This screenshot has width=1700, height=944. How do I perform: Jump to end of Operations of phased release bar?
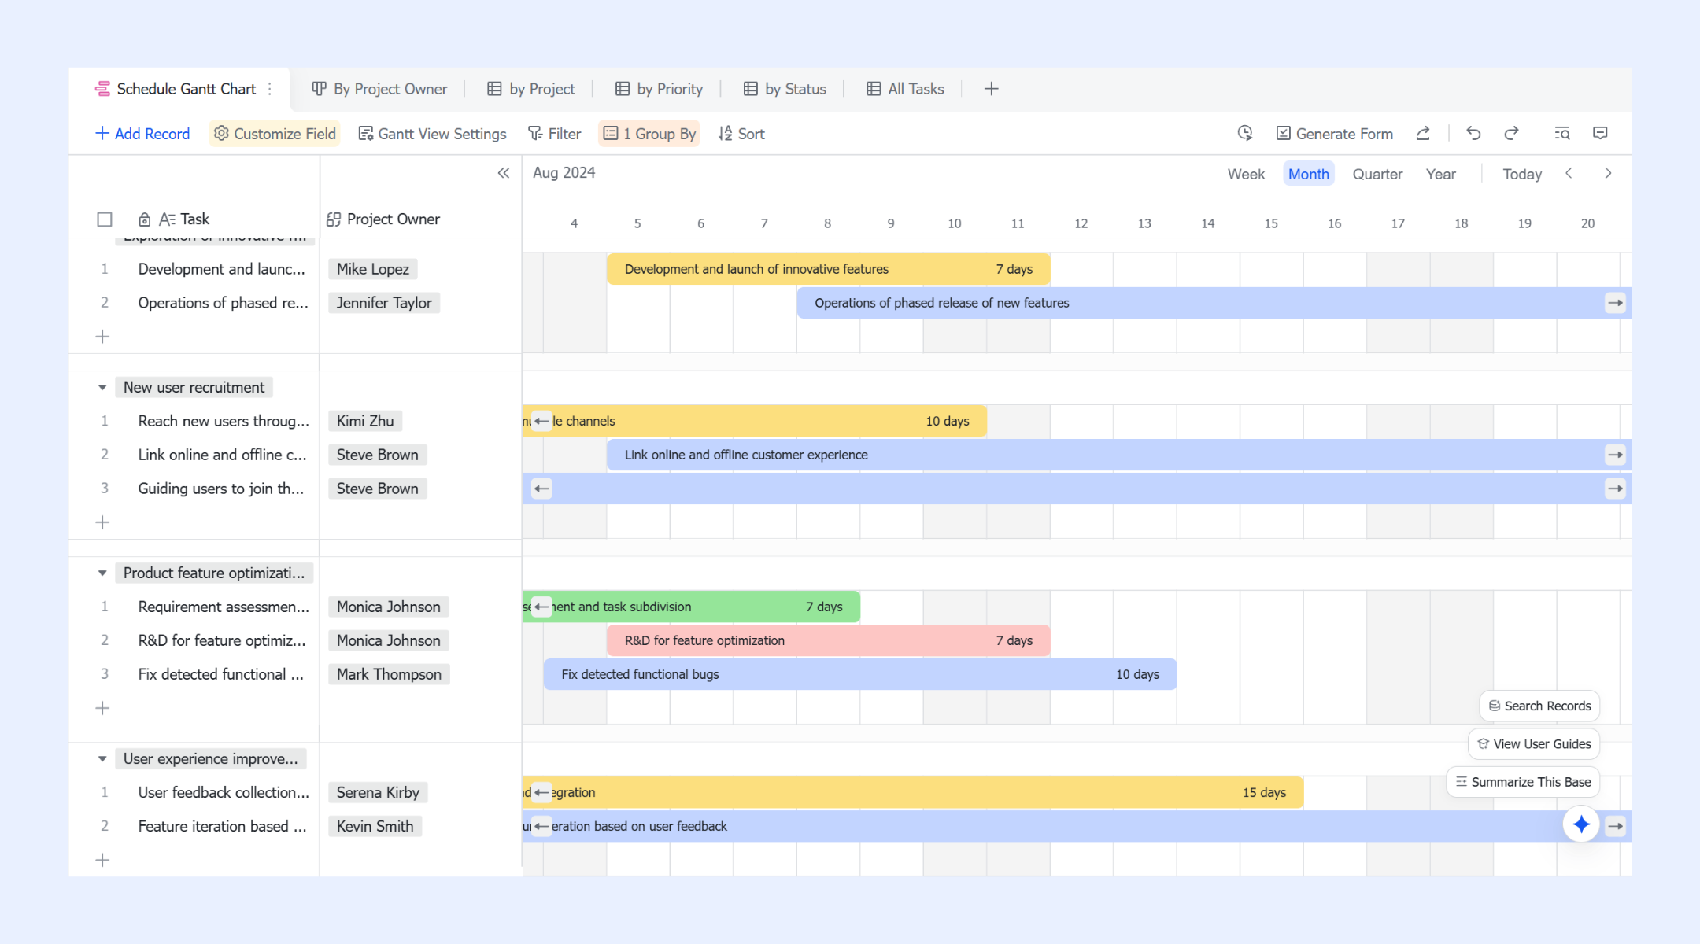click(1615, 303)
